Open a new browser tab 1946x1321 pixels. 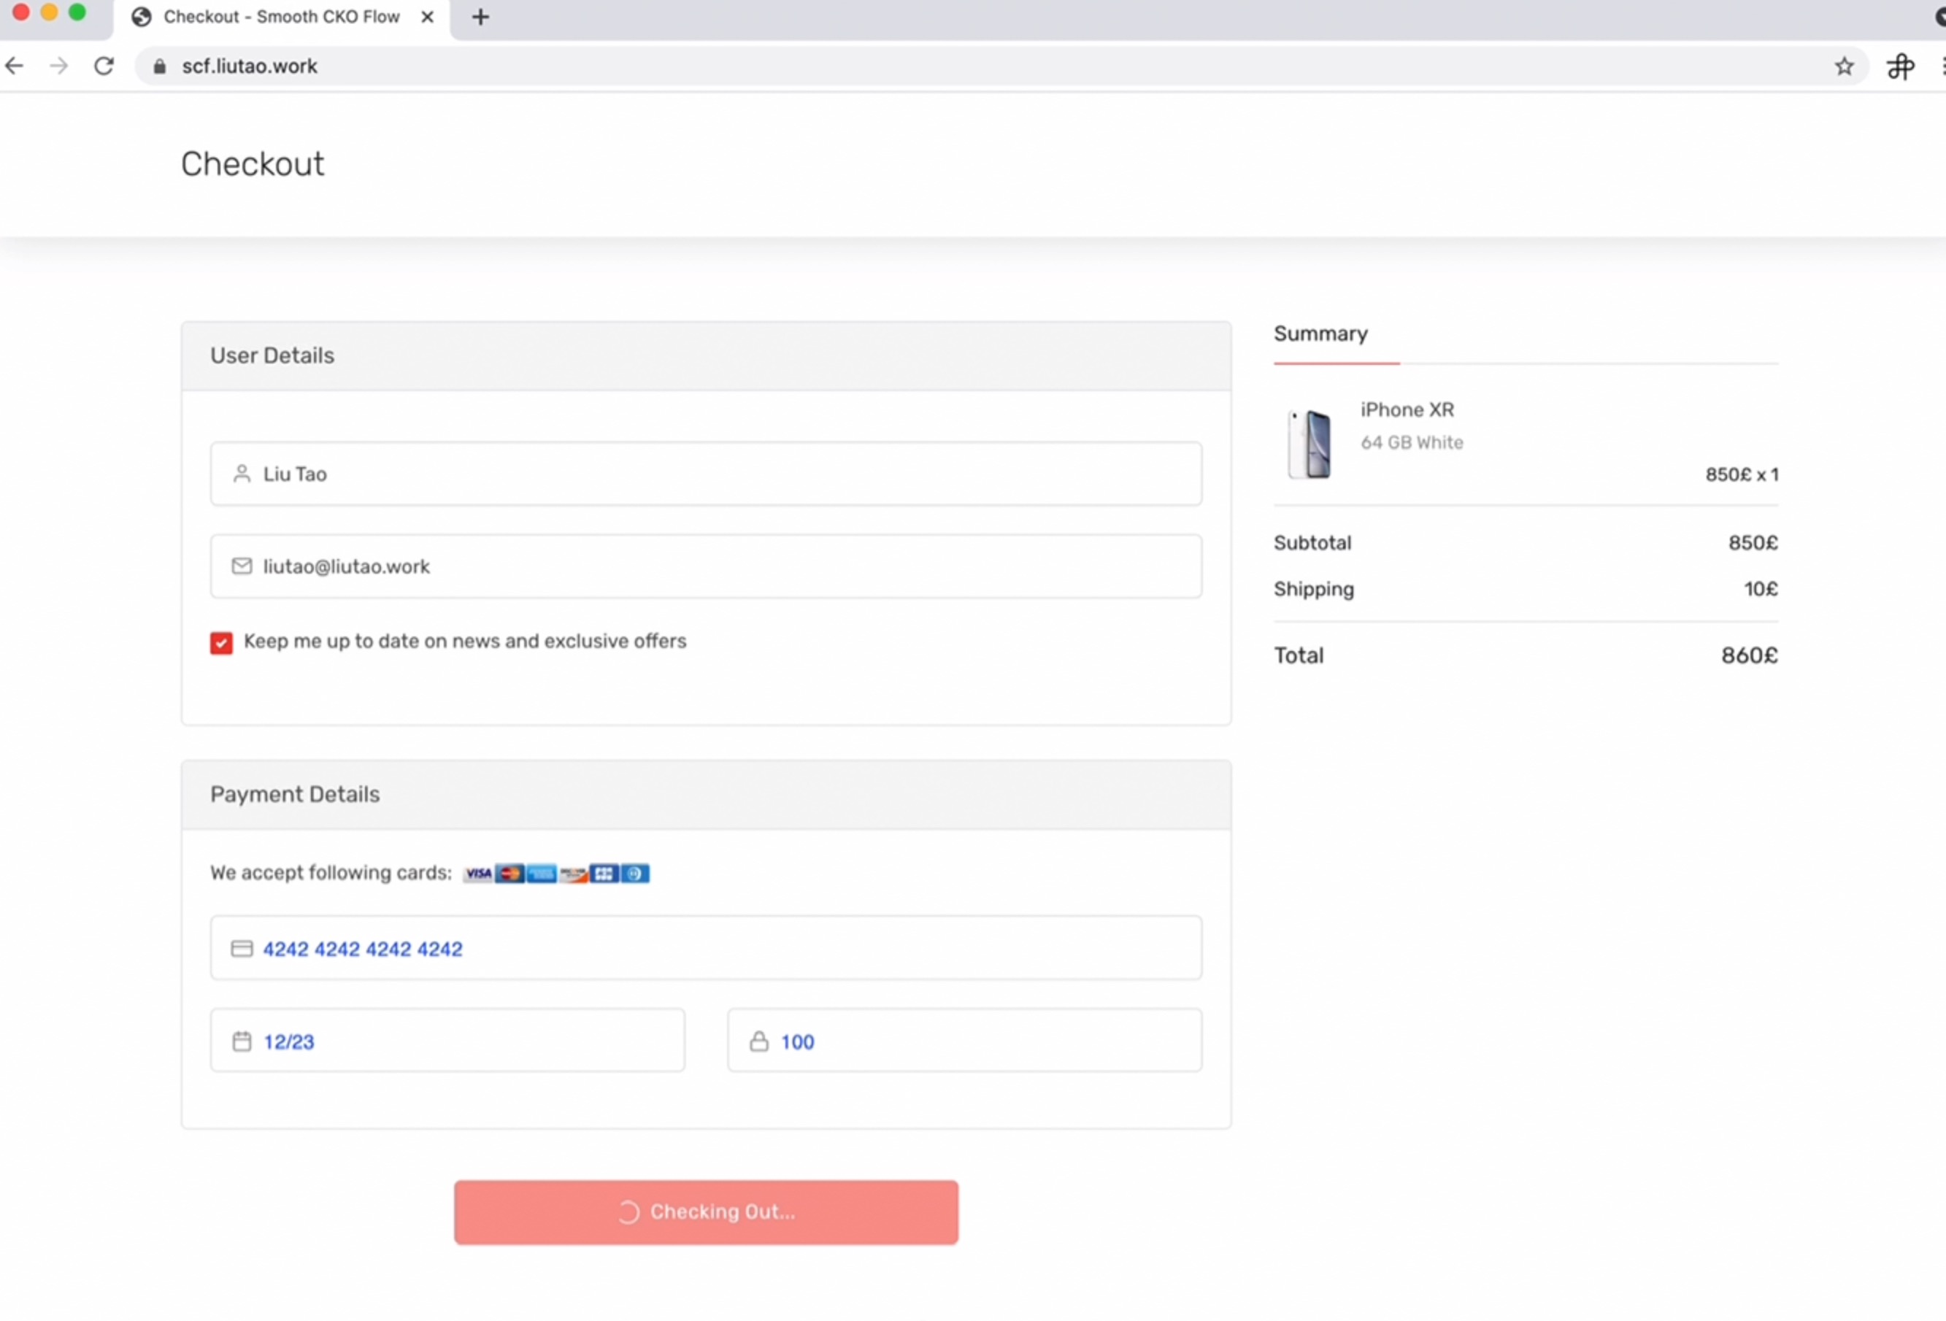[x=480, y=17]
